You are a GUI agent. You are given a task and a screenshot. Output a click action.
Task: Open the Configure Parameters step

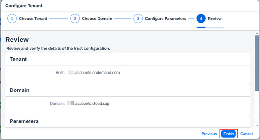pyautogui.click(x=165, y=19)
